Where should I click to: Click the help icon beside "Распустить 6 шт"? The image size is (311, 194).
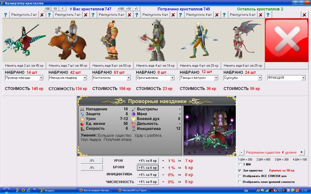[224, 15]
